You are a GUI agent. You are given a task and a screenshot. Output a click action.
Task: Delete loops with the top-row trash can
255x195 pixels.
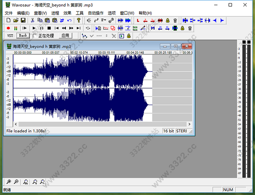point(175,20)
